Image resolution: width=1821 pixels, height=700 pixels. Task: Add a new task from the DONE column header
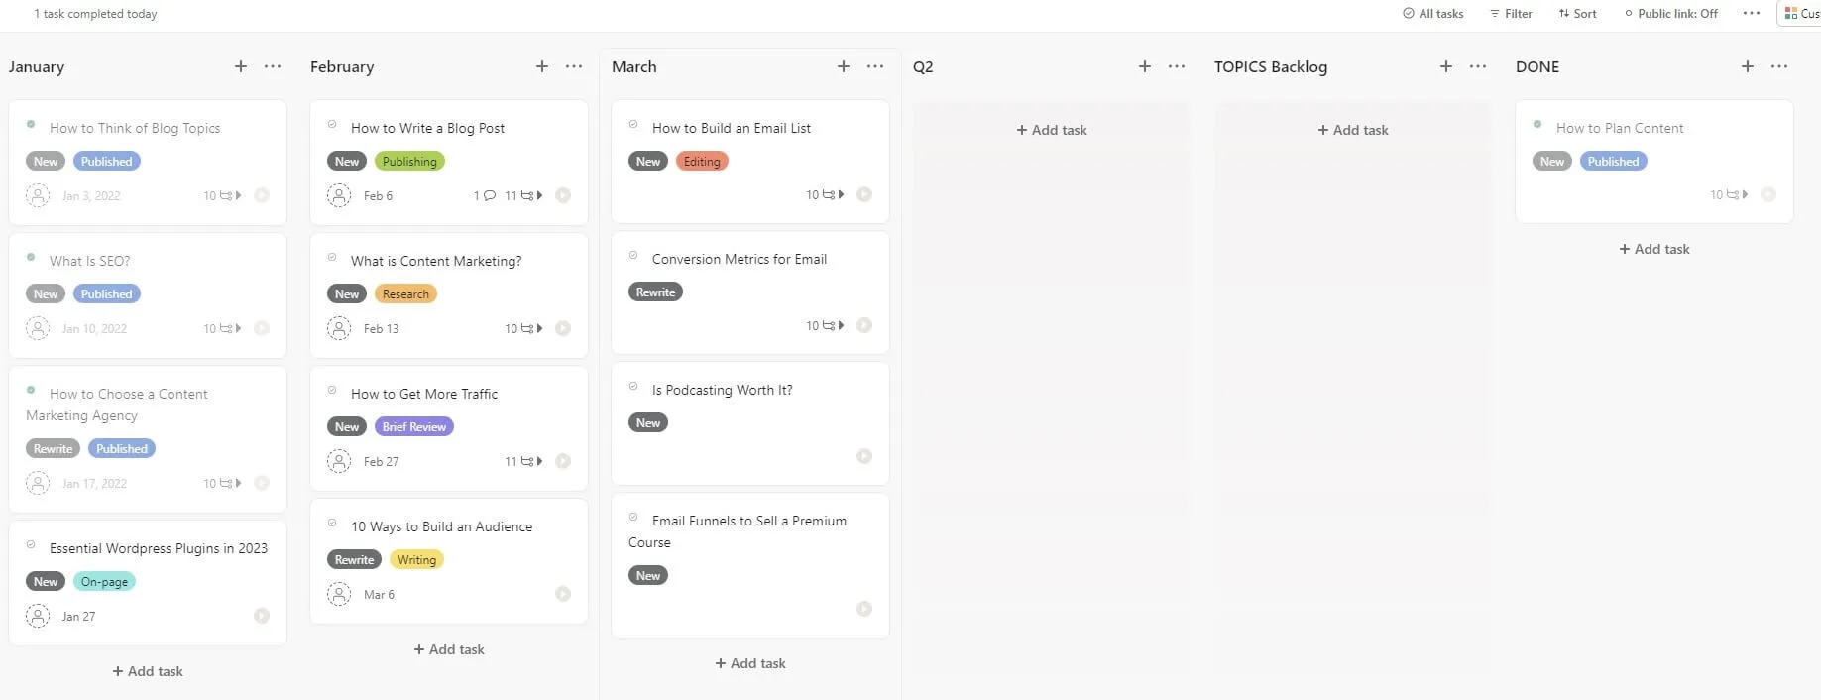point(1748,66)
